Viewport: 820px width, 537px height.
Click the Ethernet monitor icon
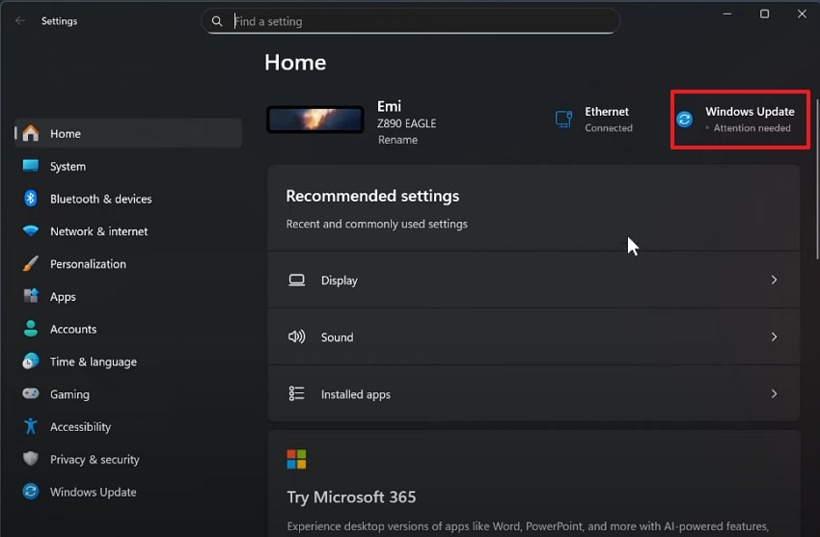tap(563, 120)
